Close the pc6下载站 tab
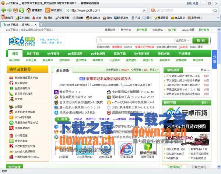Screen dimensions: 221x174 (x=36, y=25)
